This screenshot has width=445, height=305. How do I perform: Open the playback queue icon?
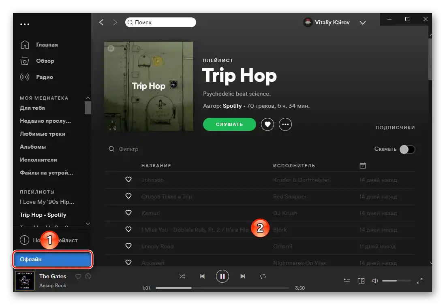347,280
